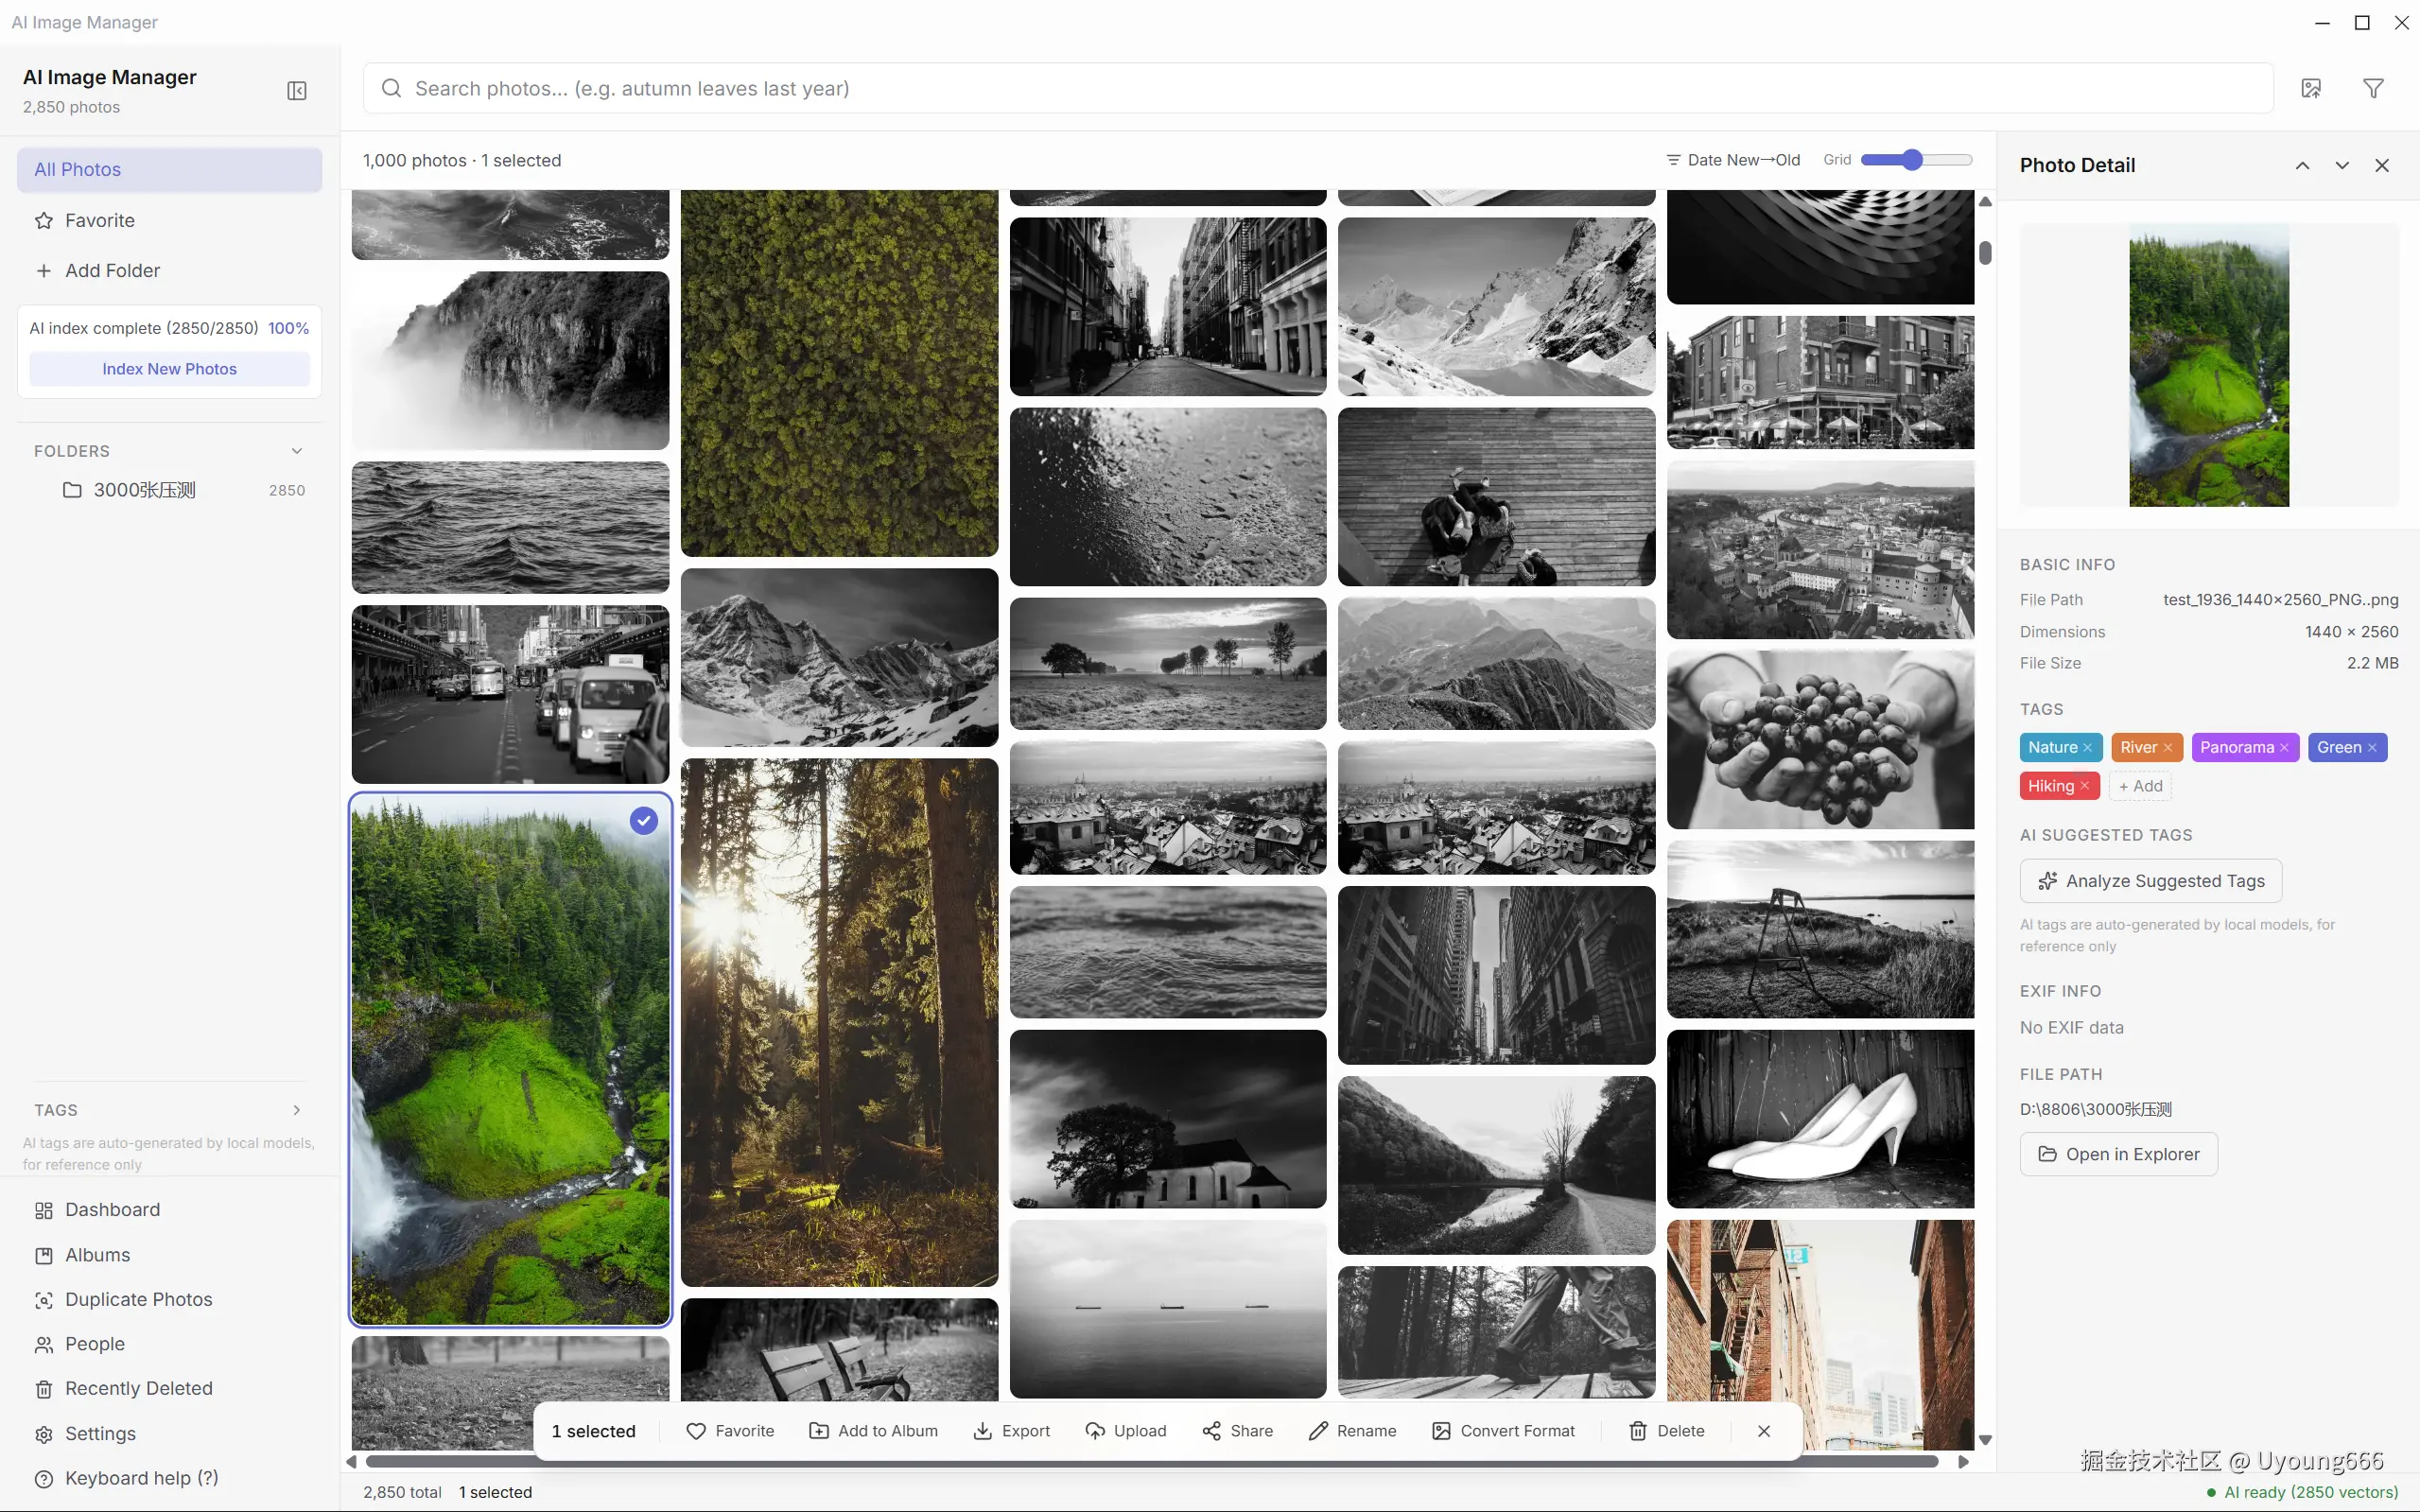The width and height of the screenshot is (2420, 1512).
Task: Remove the River tag
Action: (x=2167, y=748)
